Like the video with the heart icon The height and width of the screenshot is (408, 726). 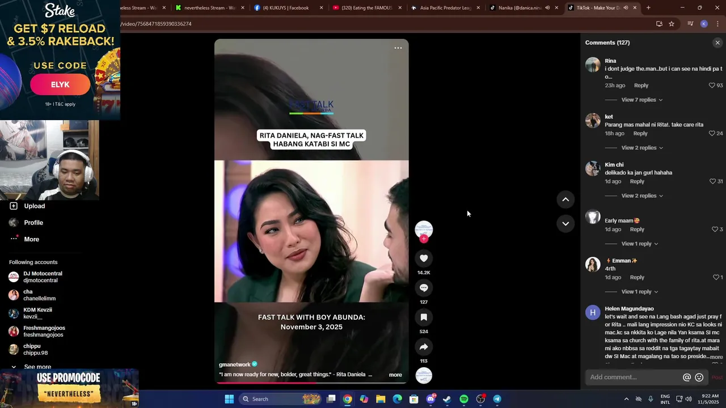[424, 258]
